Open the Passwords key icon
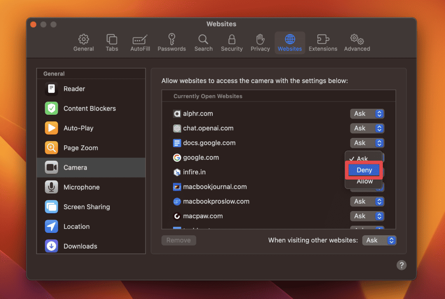Screen dimensions: 445x299 pyautogui.click(x=171, y=39)
